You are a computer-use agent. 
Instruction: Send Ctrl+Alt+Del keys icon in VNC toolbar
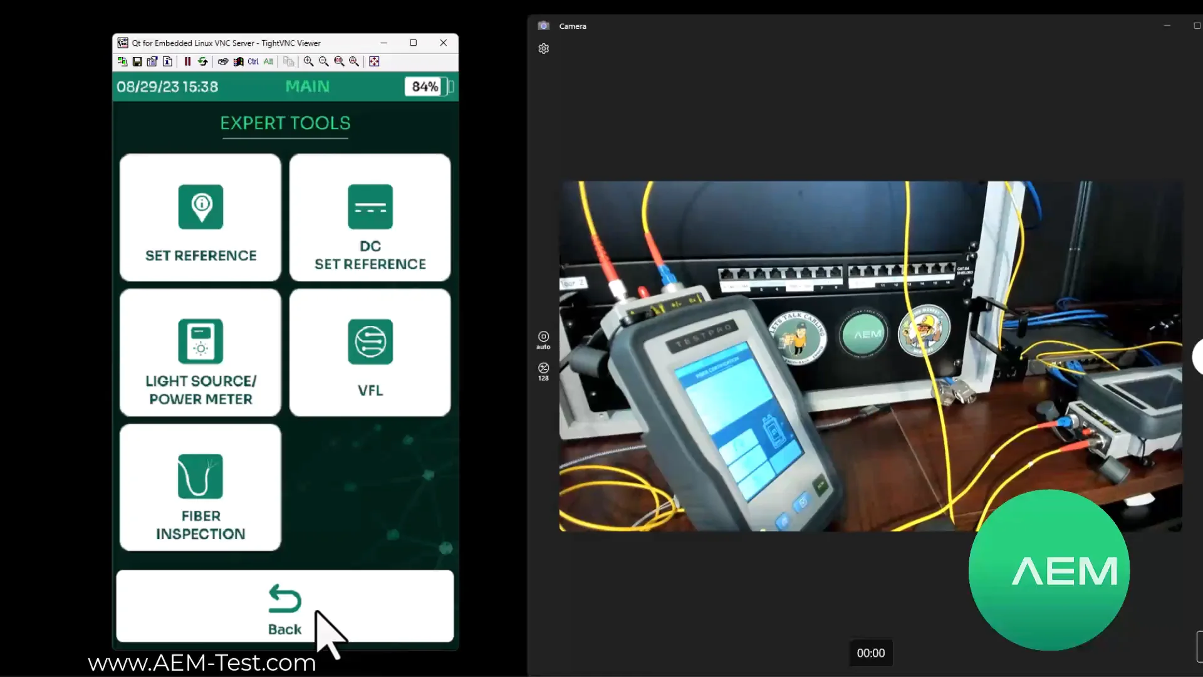223,61
